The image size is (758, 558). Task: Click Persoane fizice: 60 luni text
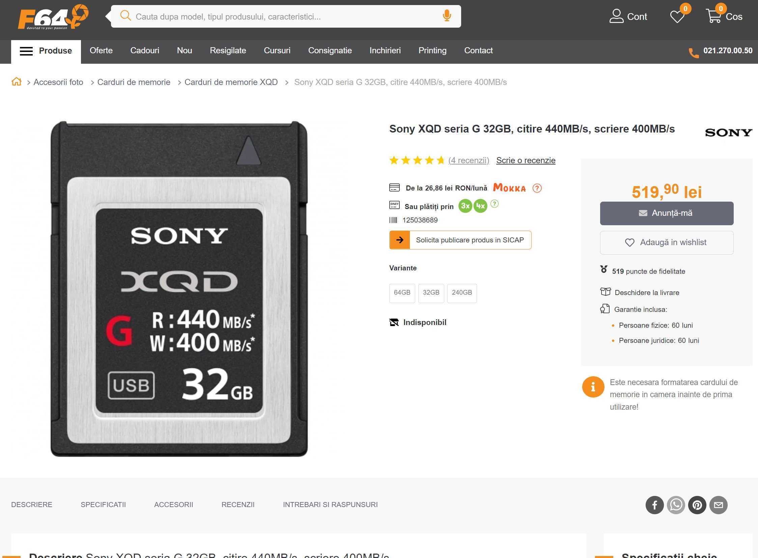tap(655, 325)
